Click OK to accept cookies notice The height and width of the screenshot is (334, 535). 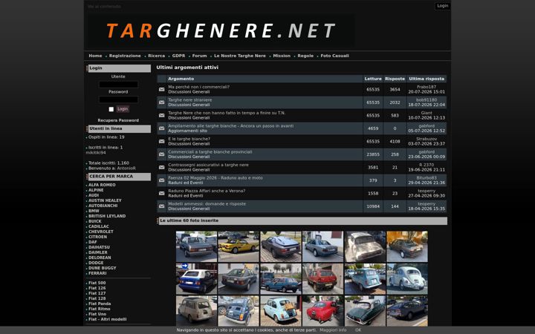point(358,330)
